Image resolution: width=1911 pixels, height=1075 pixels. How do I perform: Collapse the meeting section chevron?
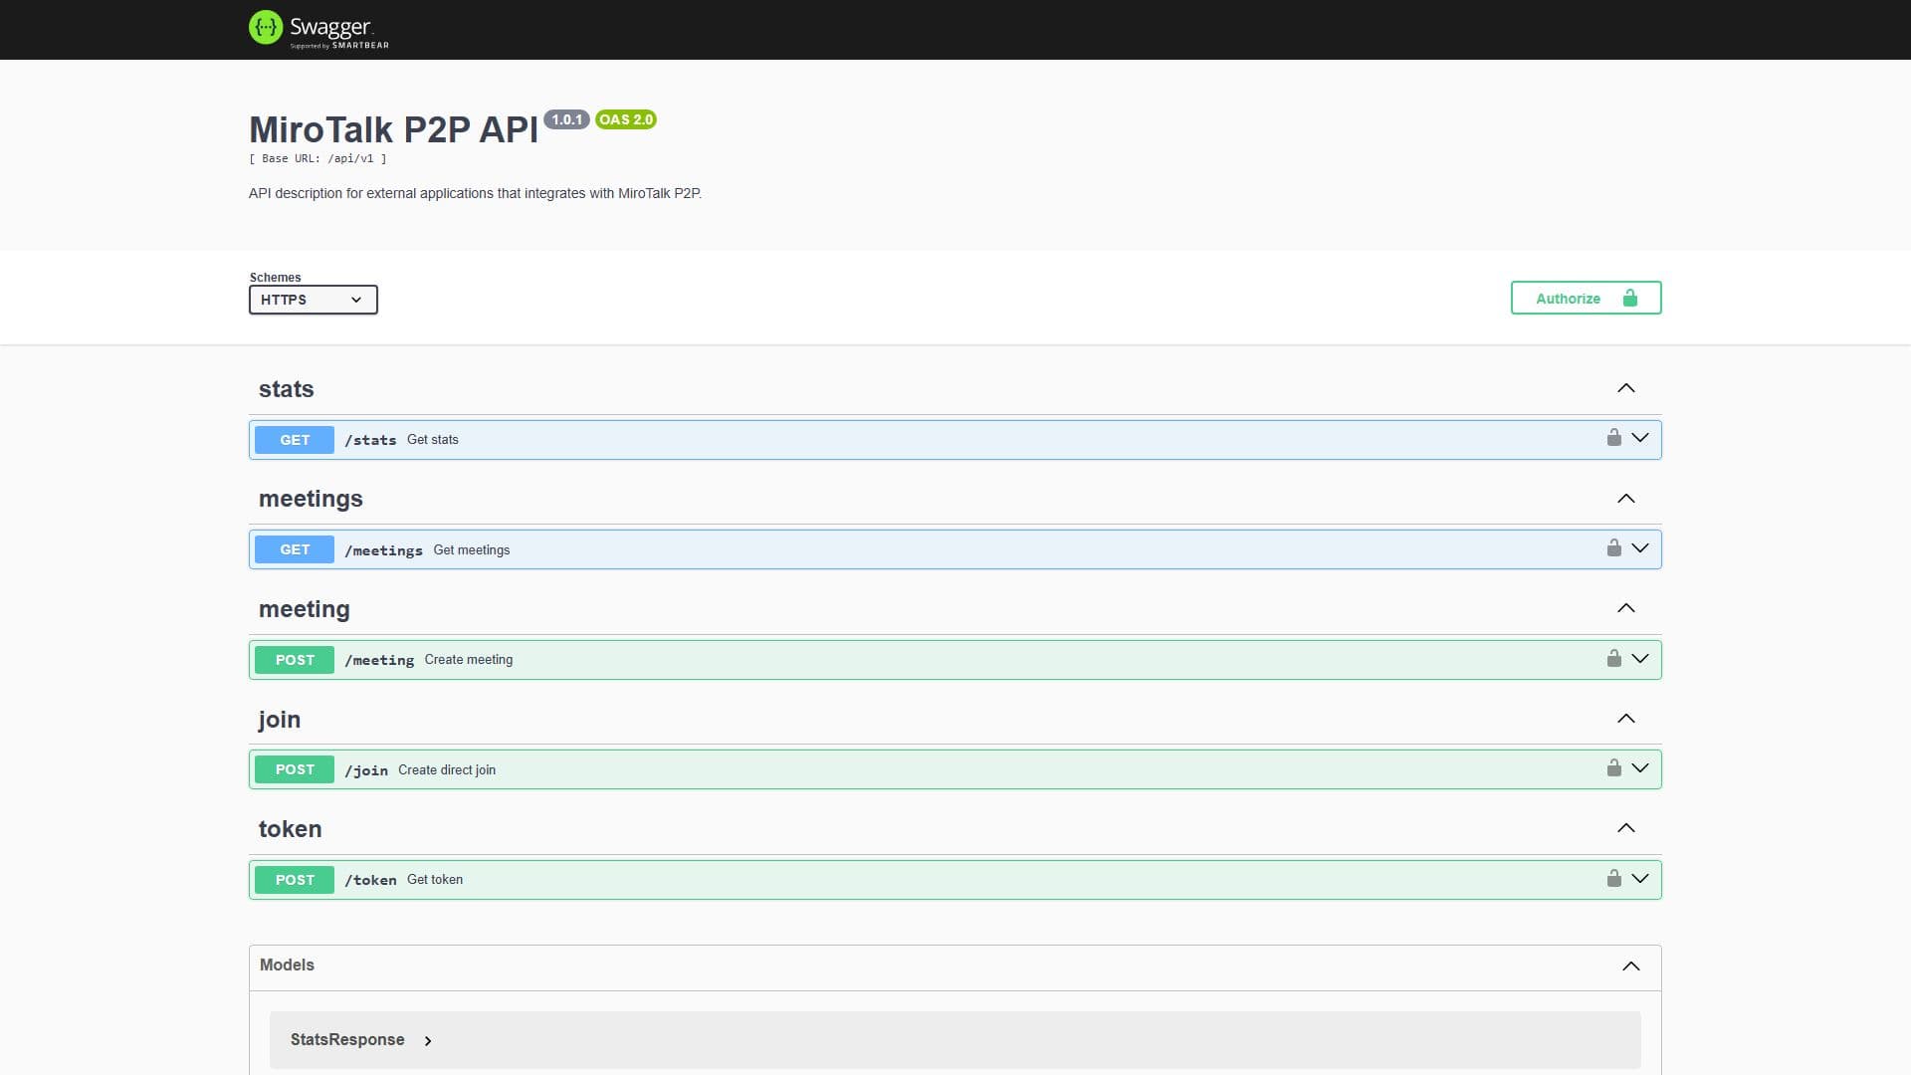(1625, 608)
